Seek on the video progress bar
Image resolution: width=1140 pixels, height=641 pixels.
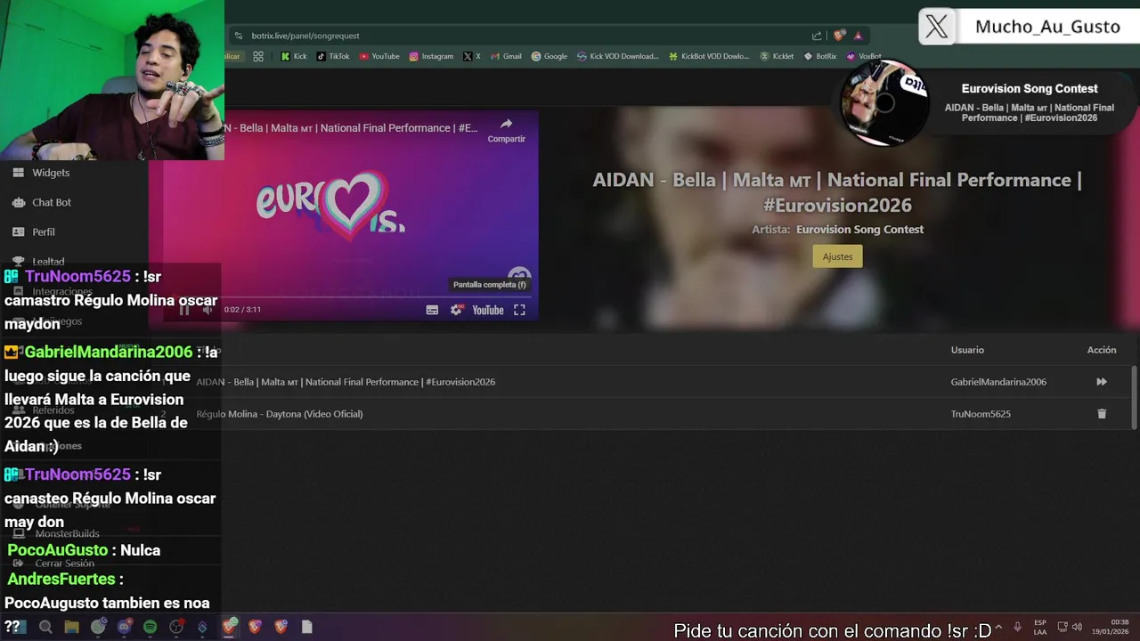click(352, 296)
